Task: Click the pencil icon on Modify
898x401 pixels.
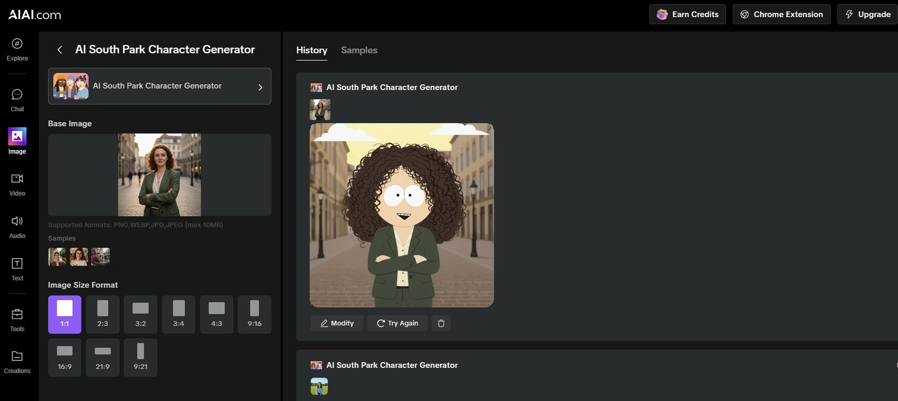Action: [324, 323]
